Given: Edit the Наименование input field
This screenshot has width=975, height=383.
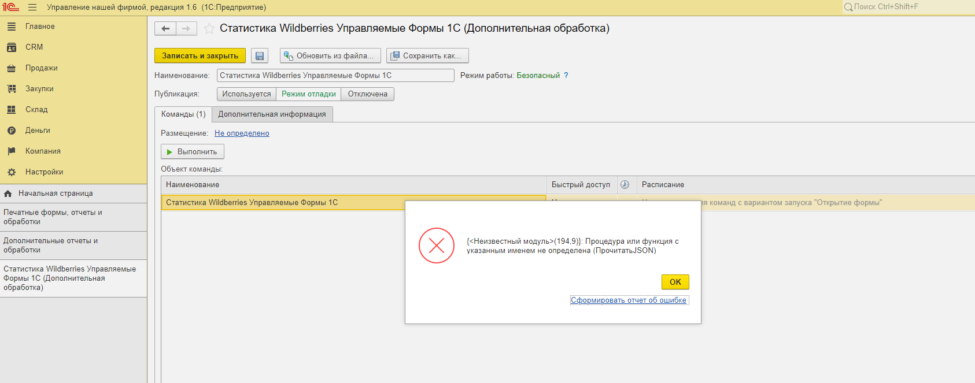Looking at the screenshot, I should tap(335, 76).
